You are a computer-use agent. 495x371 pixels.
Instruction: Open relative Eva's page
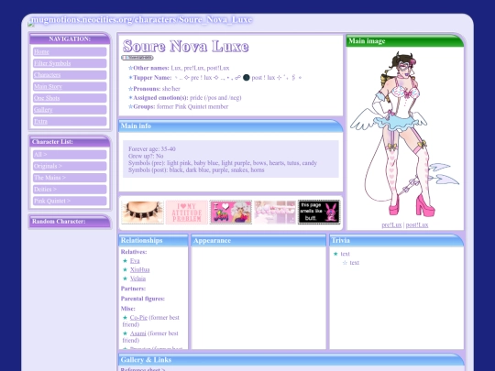(135, 261)
